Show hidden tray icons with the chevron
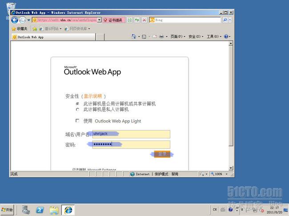The width and height of the screenshot is (289, 216). pos(242,209)
